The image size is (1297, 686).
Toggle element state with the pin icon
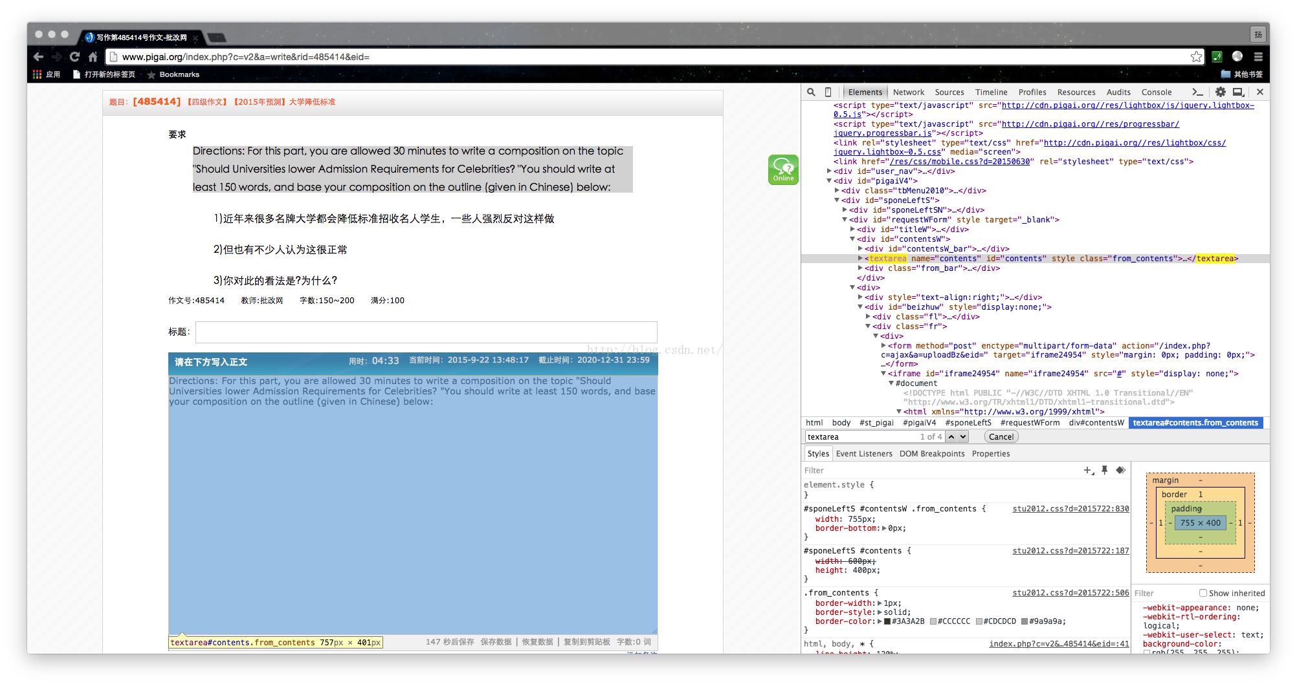click(x=1105, y=471)
